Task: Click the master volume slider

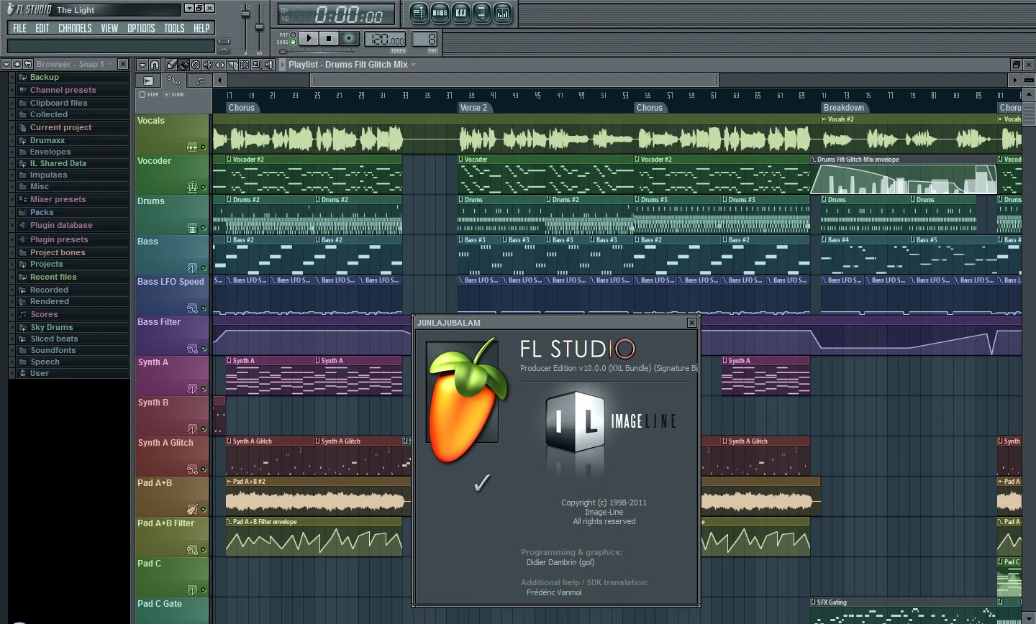Action: (245, 14)
